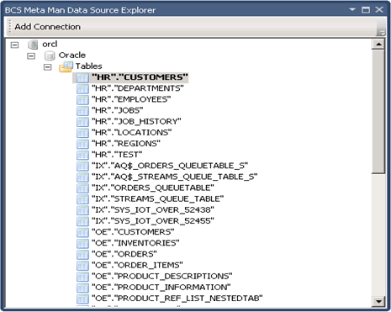Click table icon for "OE"."ORDERS"

click(x=82, y=254)
